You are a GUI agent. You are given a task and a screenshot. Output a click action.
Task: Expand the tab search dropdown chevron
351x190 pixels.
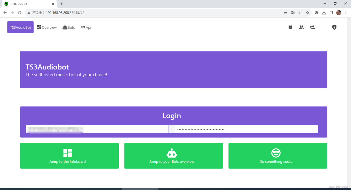(x=314, y=3)
